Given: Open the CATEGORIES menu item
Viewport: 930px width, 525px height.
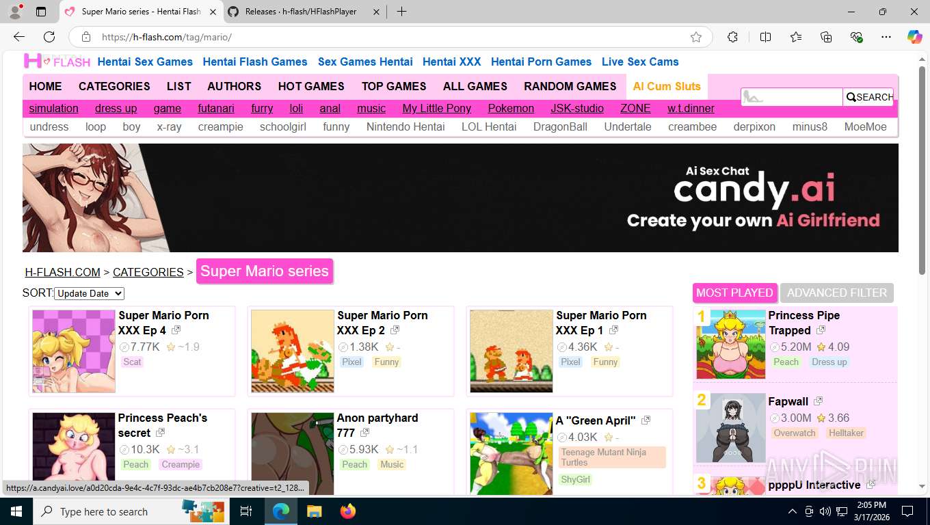Looking at the screenshot, I should (x=114, y=86).
